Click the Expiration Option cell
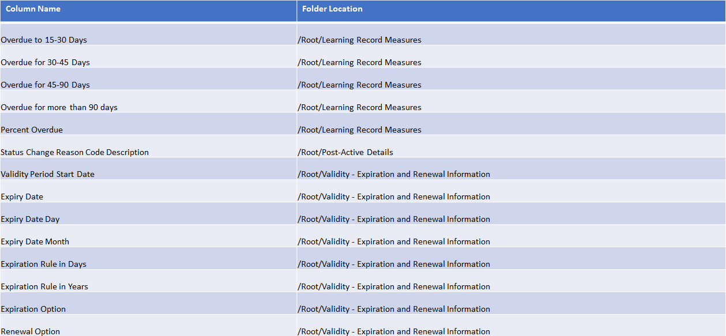 coord(33,309)
